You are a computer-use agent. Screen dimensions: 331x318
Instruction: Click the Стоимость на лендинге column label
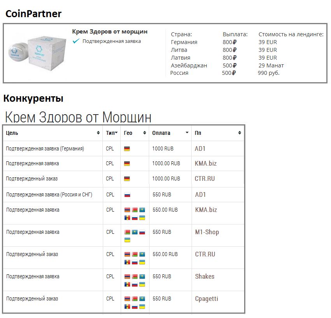291,34
